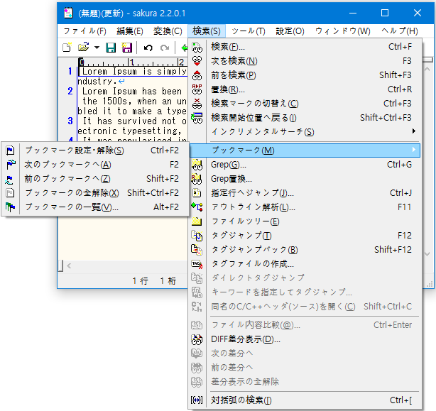Screen dimensions: 436x411
Task: Click the flags icon beside ブックマークの一覧
Action: point(10,207)
